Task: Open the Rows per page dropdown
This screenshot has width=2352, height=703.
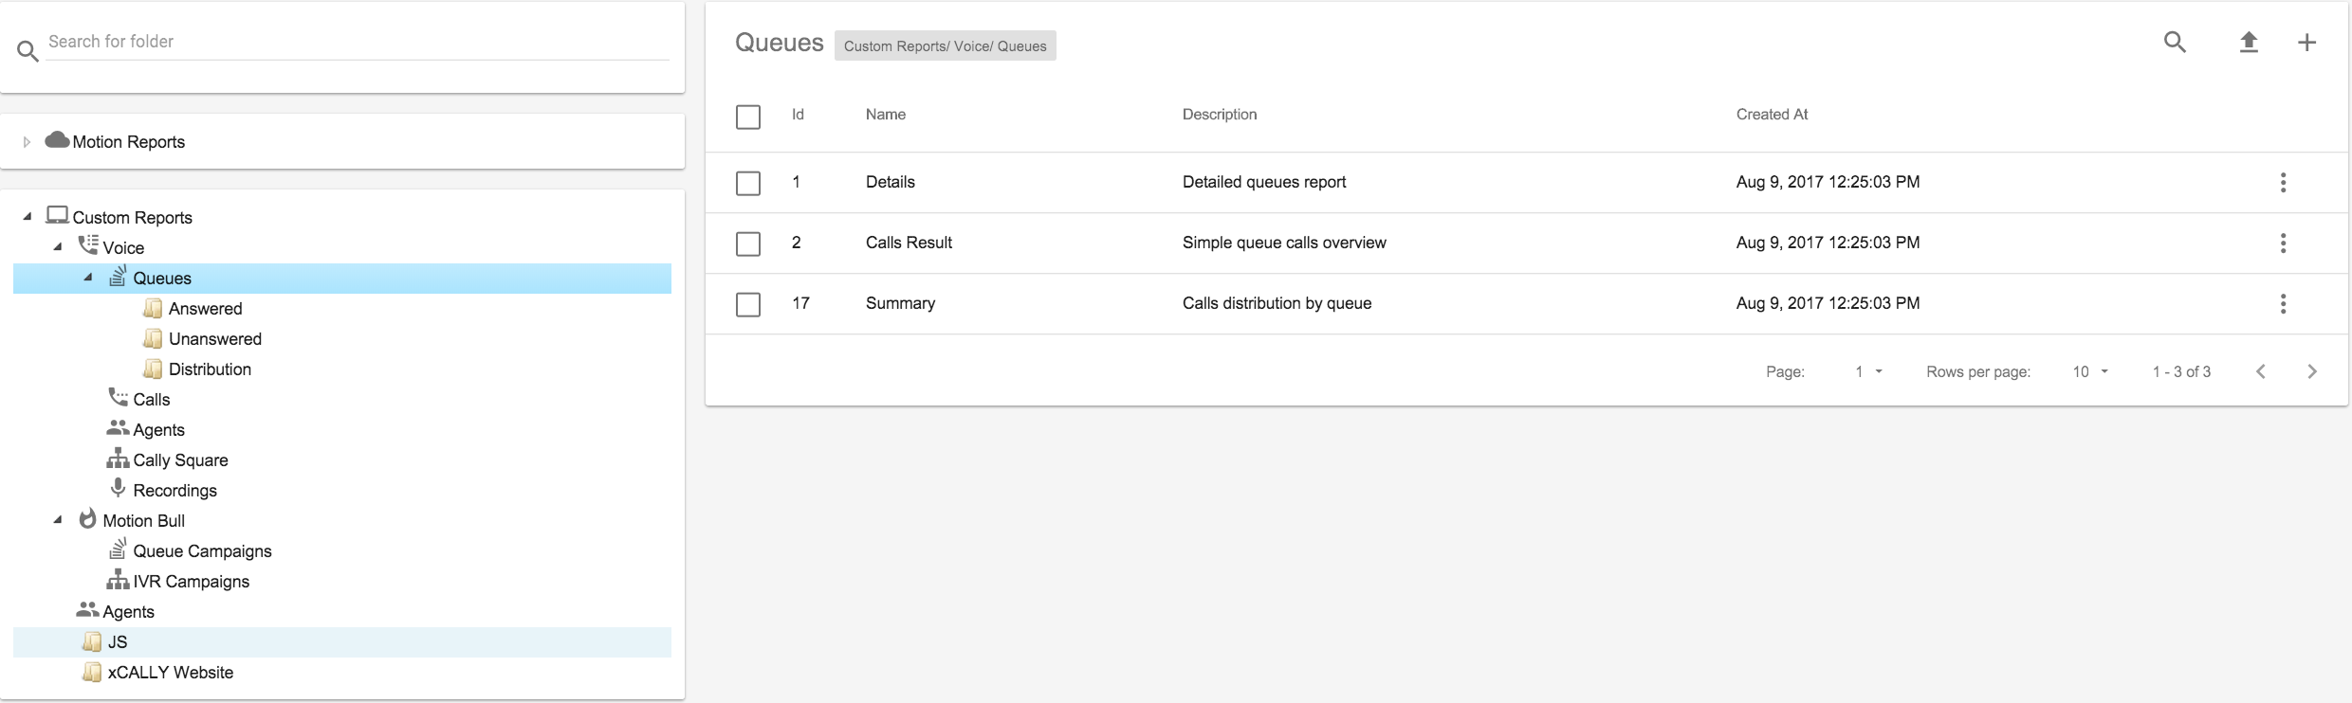Action: pyautogui.click(x=2090, y=371)
